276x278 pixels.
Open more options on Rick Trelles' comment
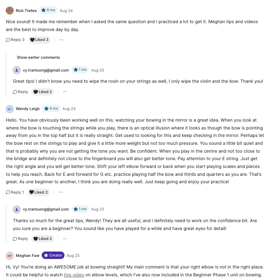(x=61, y=40)
